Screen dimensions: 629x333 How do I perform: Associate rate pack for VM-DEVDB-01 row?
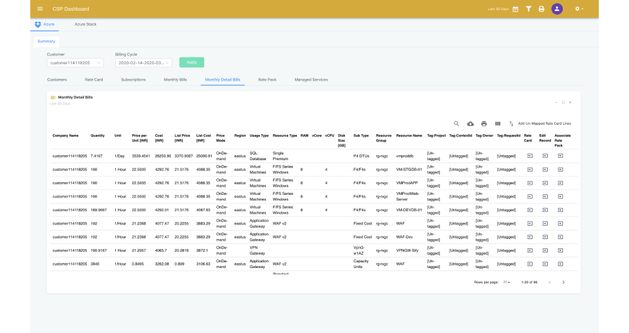pos(560,210)
